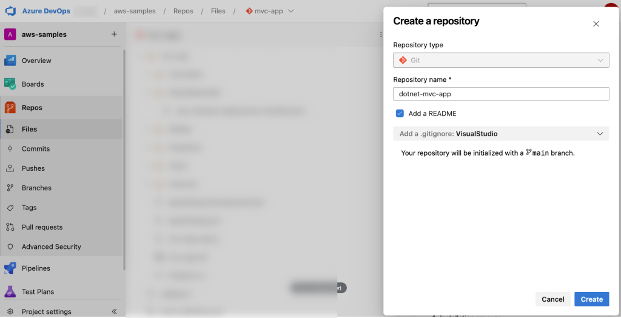The height and width of the screenshot is (318, 621).
Task: Click the 'Create a repository' heading
Action: click(x=436, y=21)
